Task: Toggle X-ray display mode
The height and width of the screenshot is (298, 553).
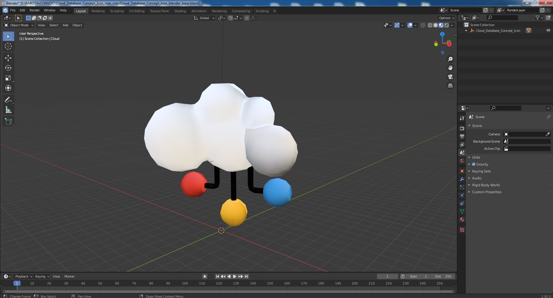Action: tap(423, 25)
